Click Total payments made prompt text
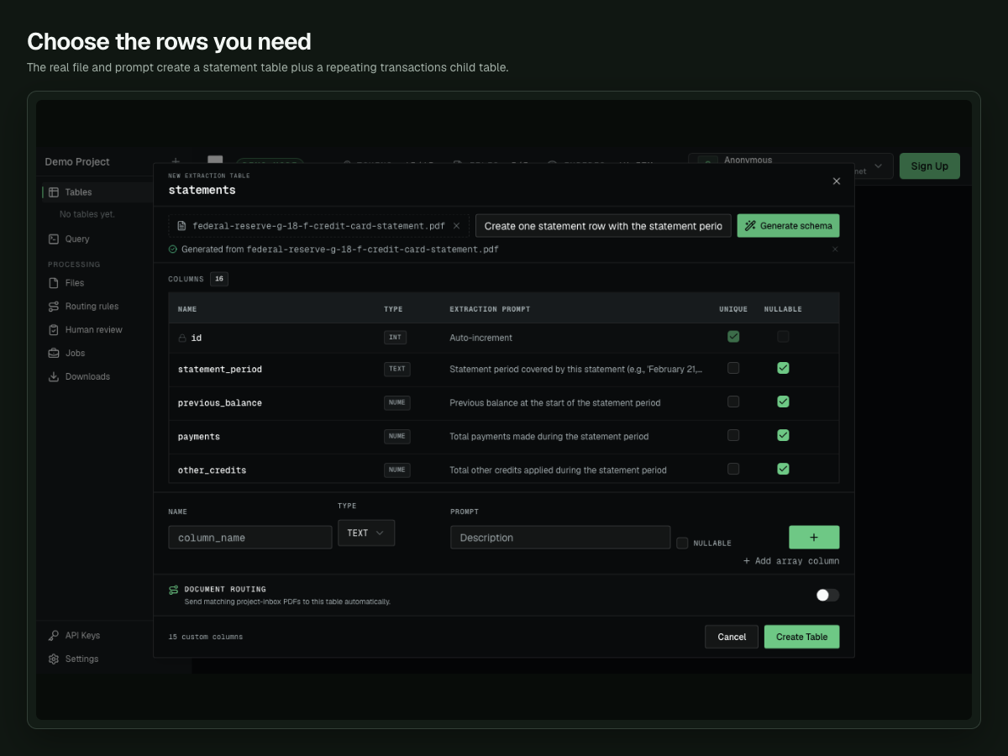The width and height of the screenshot is (1008, 756). coord(549,437)
